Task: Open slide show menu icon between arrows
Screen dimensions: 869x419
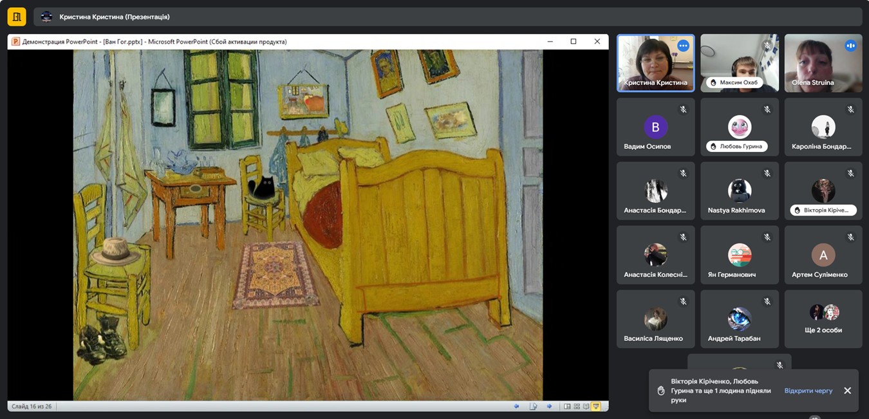Action: pos(533,406)
